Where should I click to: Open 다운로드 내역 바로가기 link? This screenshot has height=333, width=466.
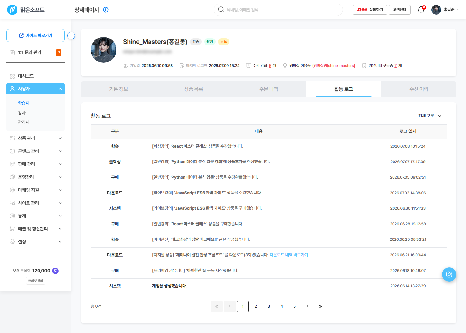point(289,255)
